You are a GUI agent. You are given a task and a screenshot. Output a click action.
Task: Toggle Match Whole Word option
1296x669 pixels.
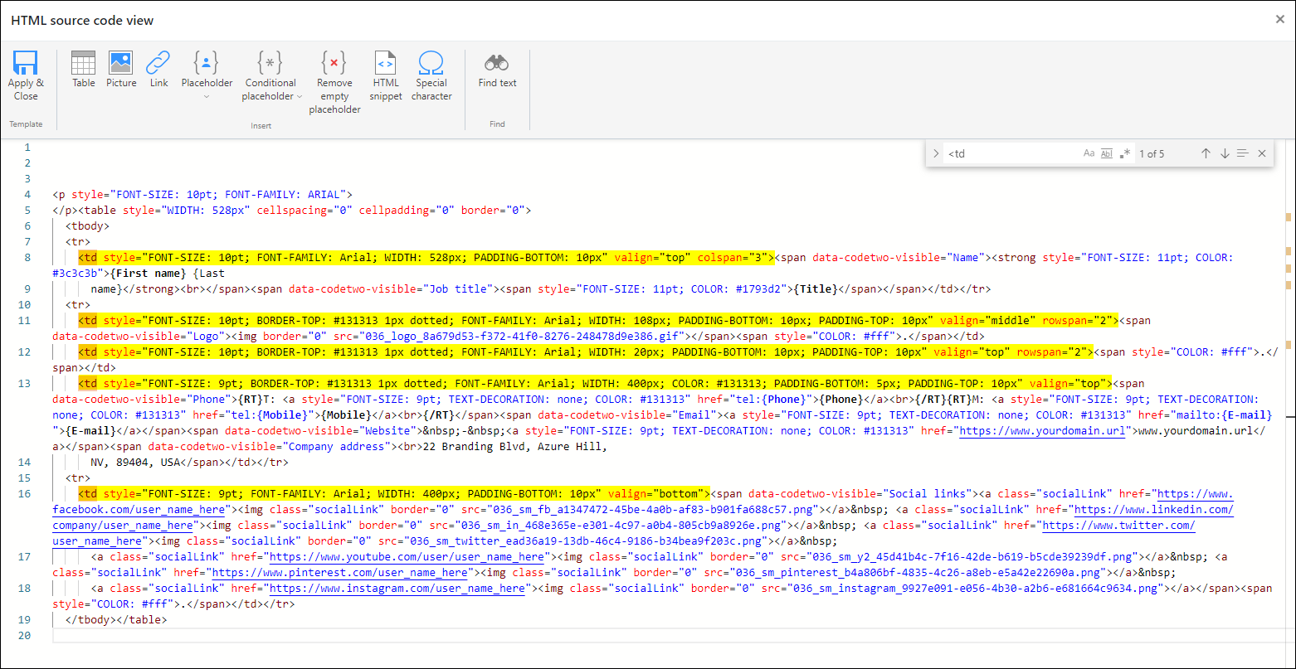[x=1106, y=153]
